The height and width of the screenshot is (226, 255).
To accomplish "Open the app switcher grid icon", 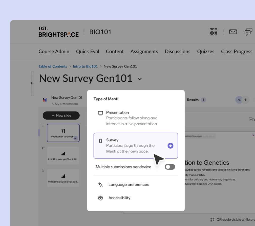I will click(213, 32).
